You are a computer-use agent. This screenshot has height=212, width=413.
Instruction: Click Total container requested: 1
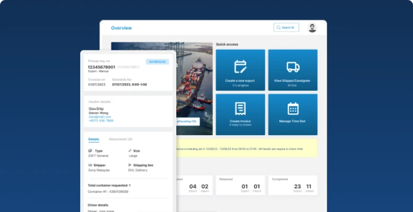(x=109, y=185)
